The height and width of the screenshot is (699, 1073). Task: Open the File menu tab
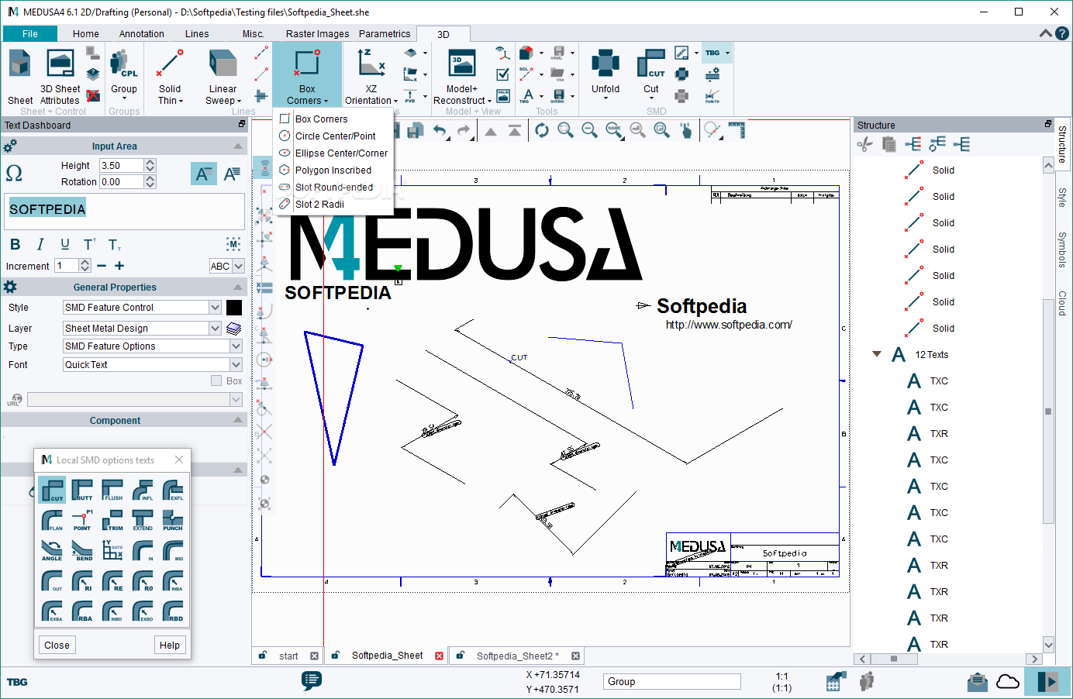click(30, 34)
